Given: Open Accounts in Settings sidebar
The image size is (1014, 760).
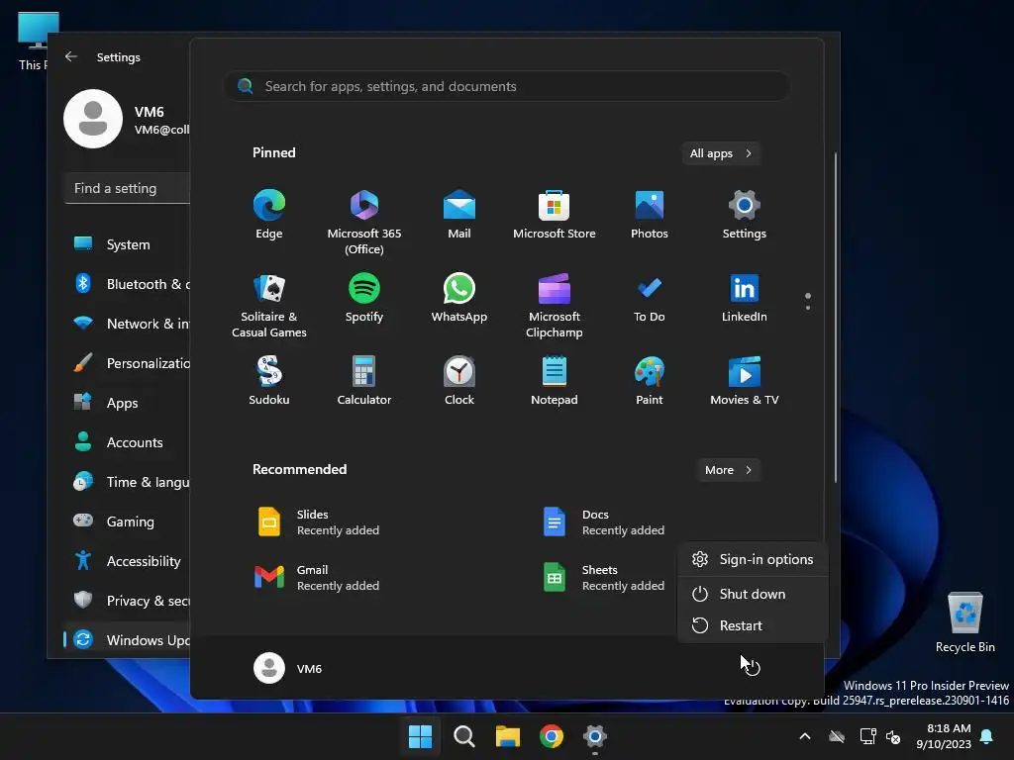Looking at the screenshot, I should click(128, 442).
